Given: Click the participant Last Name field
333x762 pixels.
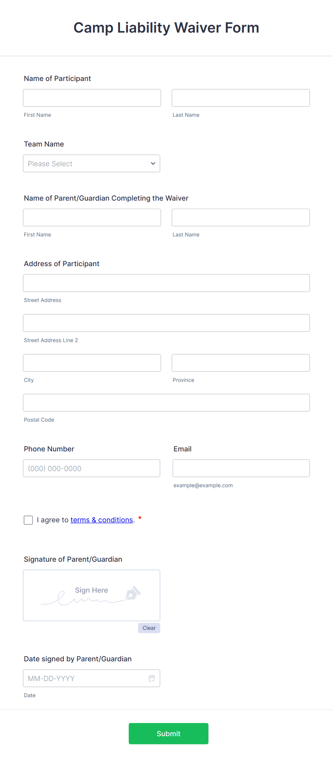Looking at the screenshot, I should click(240, 97).
